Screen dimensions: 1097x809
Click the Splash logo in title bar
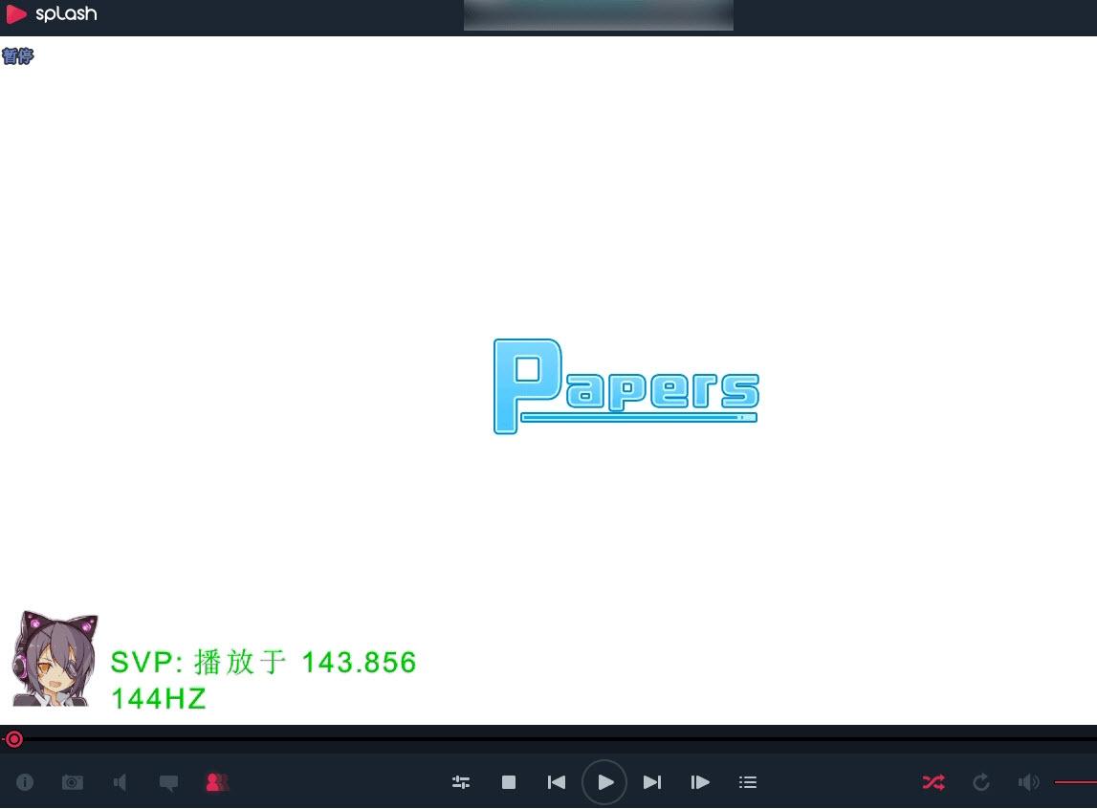click(x=52, y=14)
